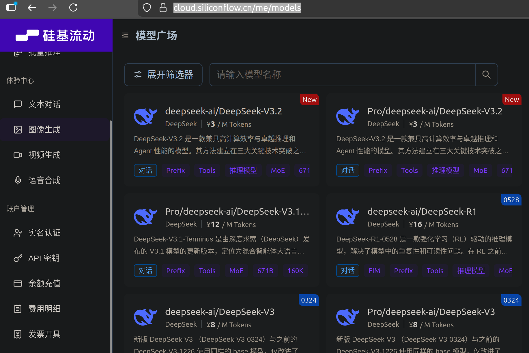Open the 费用明细 page
Viewport: 529px width, 353px height.
pos(44,308)
